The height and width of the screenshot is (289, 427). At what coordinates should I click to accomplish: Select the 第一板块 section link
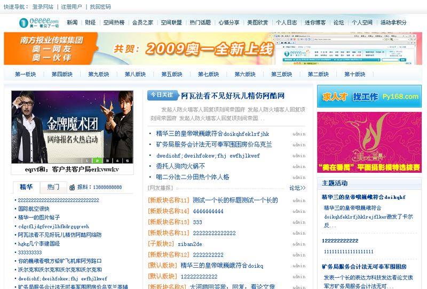pyautogui.click(x=25, y=74)
